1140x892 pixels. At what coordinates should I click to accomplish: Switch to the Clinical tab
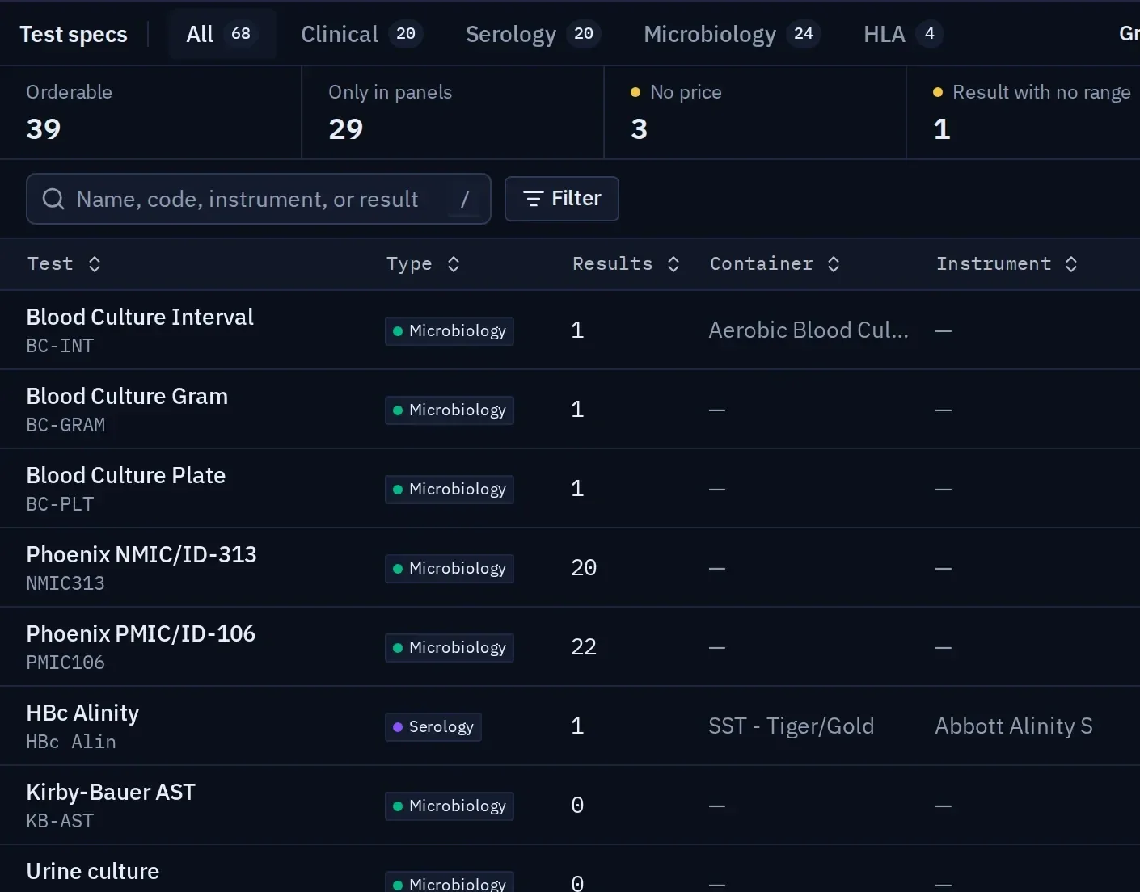point(361,34)
